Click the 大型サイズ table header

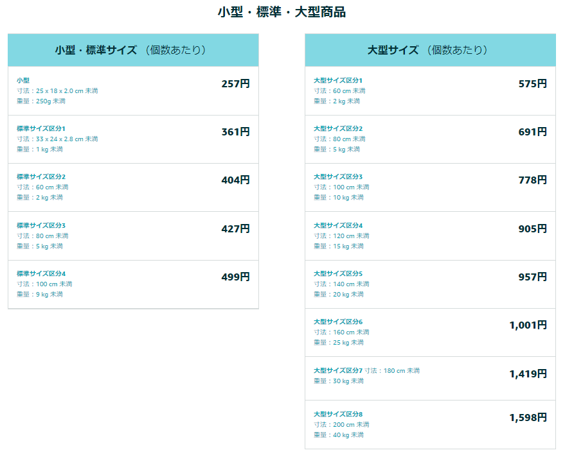(429, 50)
